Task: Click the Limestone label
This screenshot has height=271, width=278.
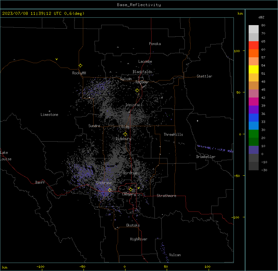Action: point(49,115)
